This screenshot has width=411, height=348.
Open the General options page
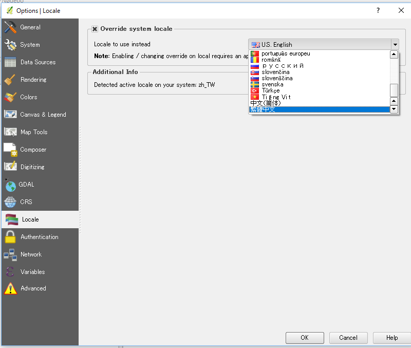[x=40, y=27]
